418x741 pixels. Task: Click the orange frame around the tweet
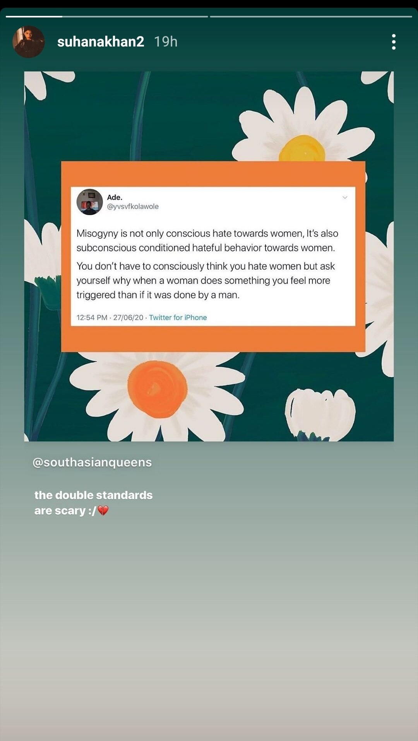click(x=213, y=174)
